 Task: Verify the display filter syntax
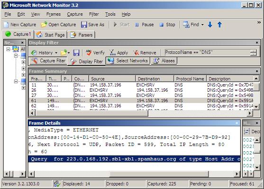tap(95, 53)
